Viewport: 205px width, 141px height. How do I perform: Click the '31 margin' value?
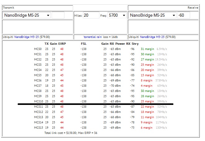tap(147, 49)
